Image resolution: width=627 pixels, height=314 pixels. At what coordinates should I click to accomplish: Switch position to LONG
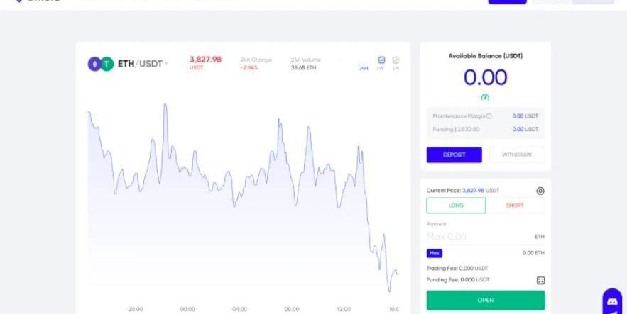tap(456, 206)
